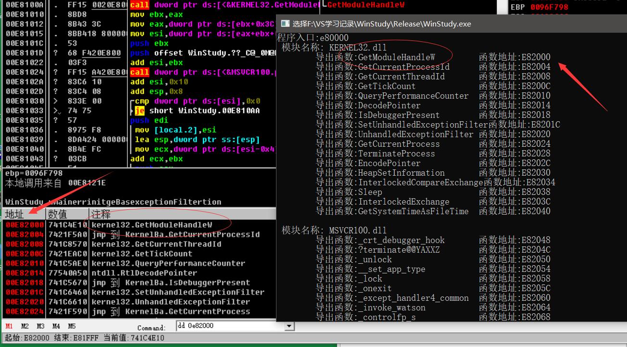Click the console window icon beside the WinStudy.exe title
The image size is (627, 347).
tap(285, 24)
